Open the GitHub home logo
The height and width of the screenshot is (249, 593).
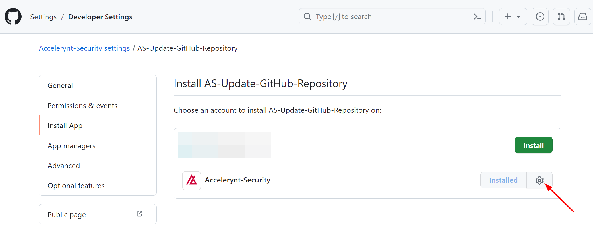point(13,17)
